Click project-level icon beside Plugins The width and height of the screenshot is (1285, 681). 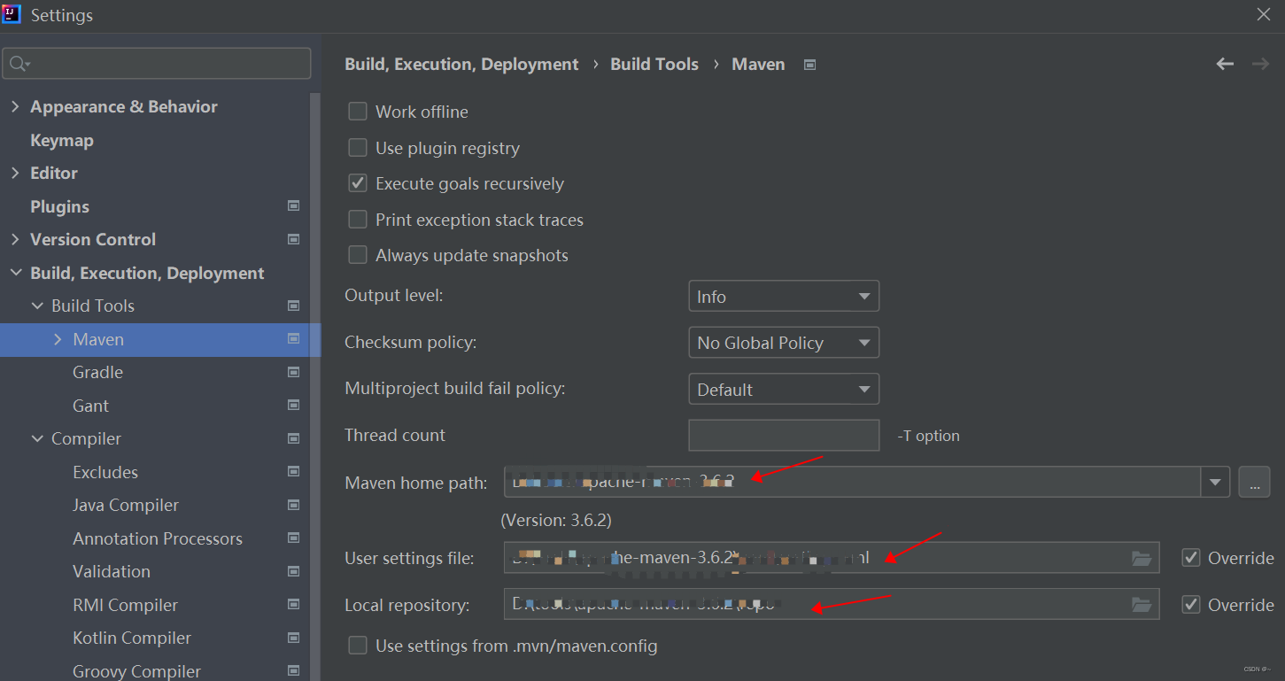point(294,206)
